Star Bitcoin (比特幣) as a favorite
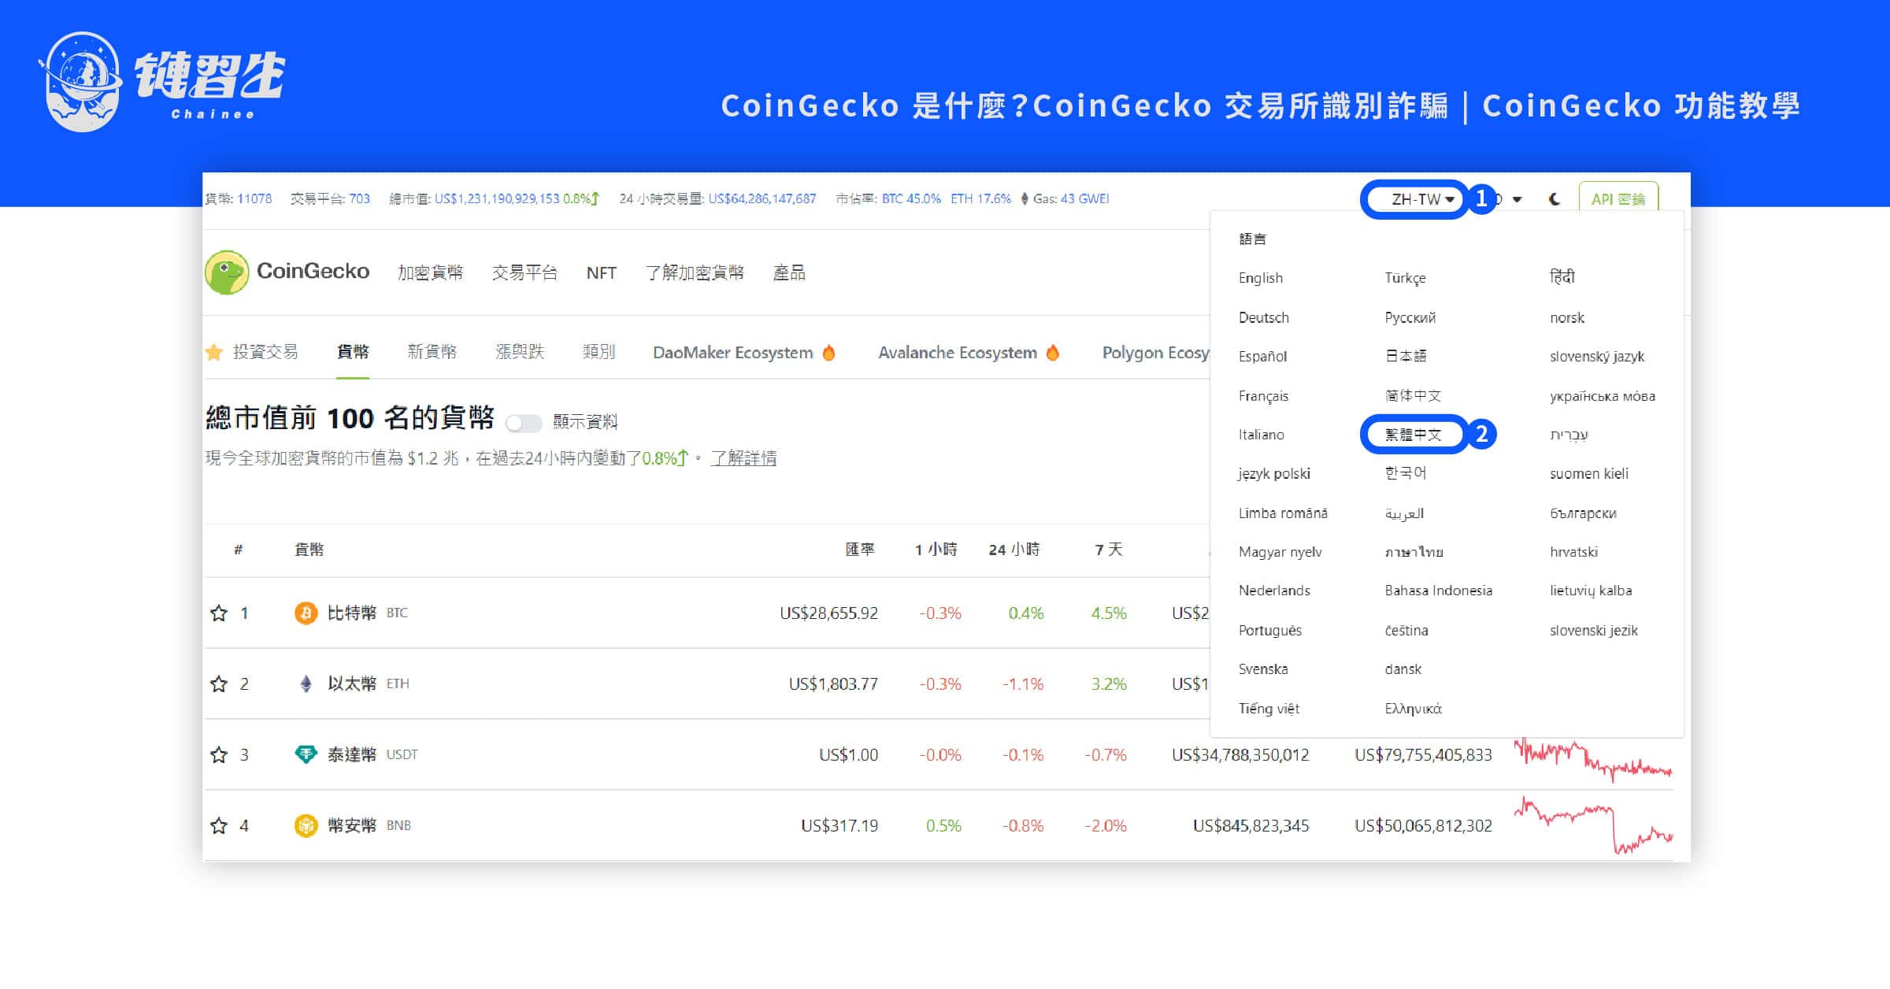The image size is (1890, 989). pyautogui.click(x=219, y=613)
